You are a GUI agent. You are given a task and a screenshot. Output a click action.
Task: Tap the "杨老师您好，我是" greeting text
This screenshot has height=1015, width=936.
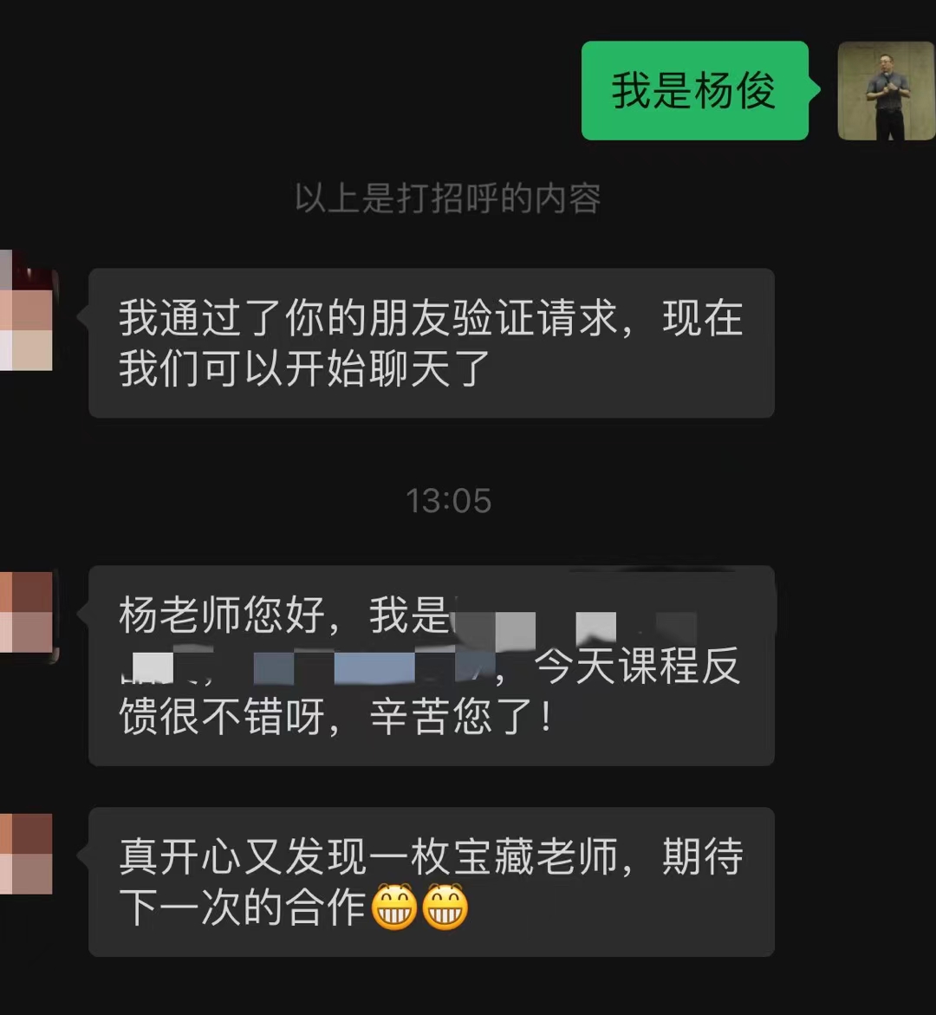click(284, 615)
